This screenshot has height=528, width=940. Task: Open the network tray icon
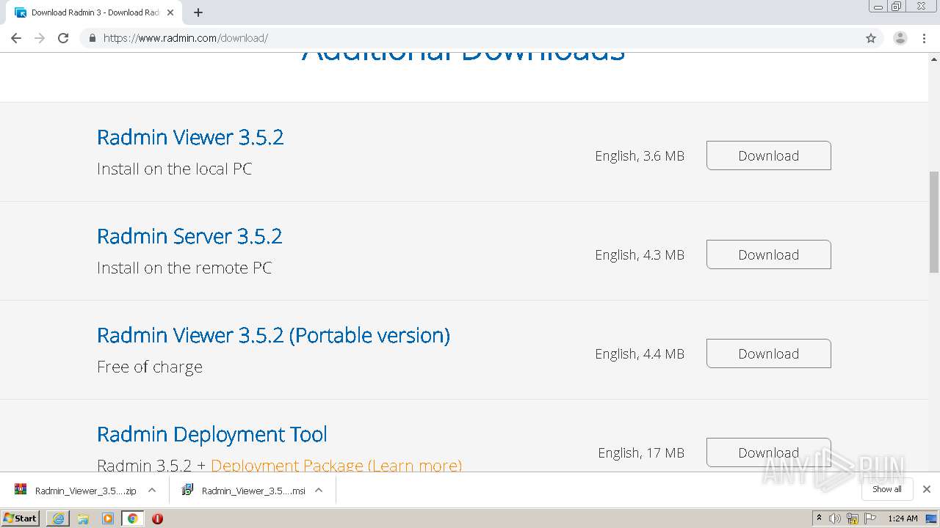(x=852, y=518)
